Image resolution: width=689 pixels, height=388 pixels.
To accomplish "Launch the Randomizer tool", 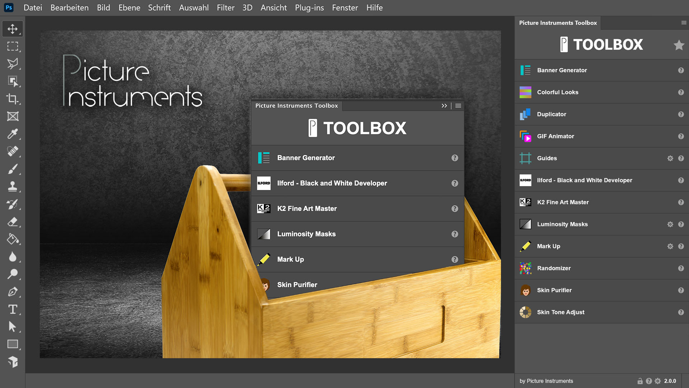I will pos(602,268).
